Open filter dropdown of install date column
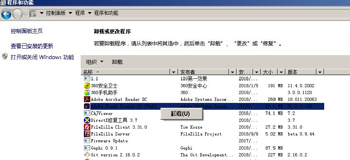 257,72
